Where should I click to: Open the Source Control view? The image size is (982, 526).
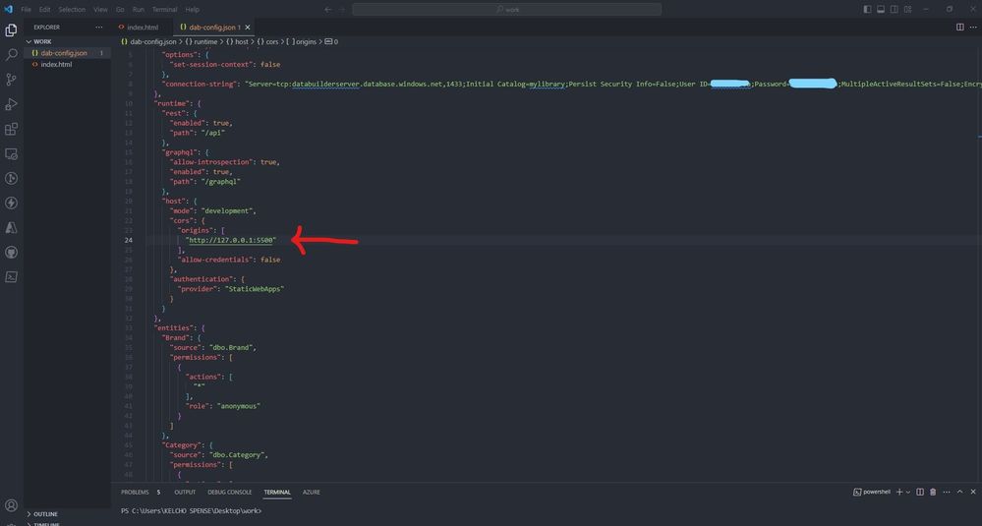(x=11, y=80)
